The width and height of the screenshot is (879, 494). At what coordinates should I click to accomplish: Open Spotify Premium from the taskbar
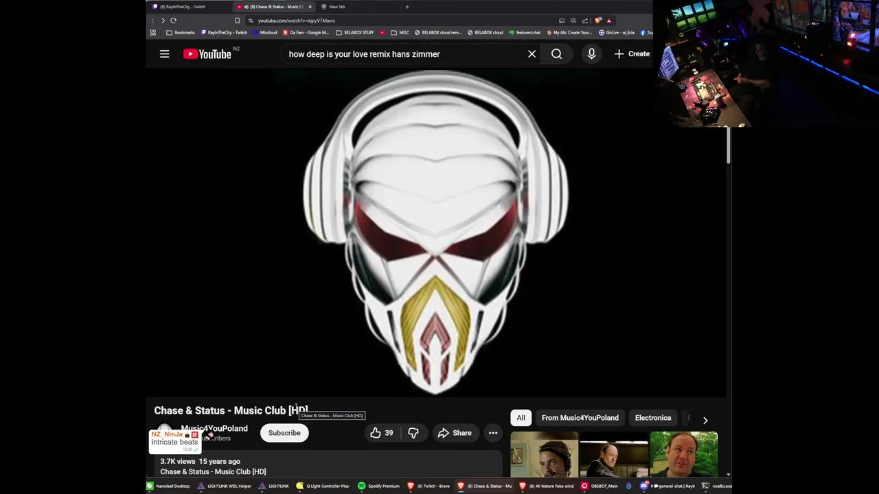378,486
